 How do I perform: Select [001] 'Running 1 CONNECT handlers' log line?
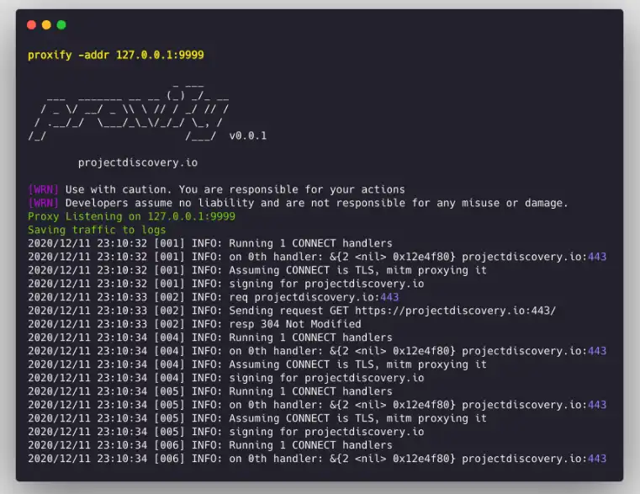click(210, 243)
